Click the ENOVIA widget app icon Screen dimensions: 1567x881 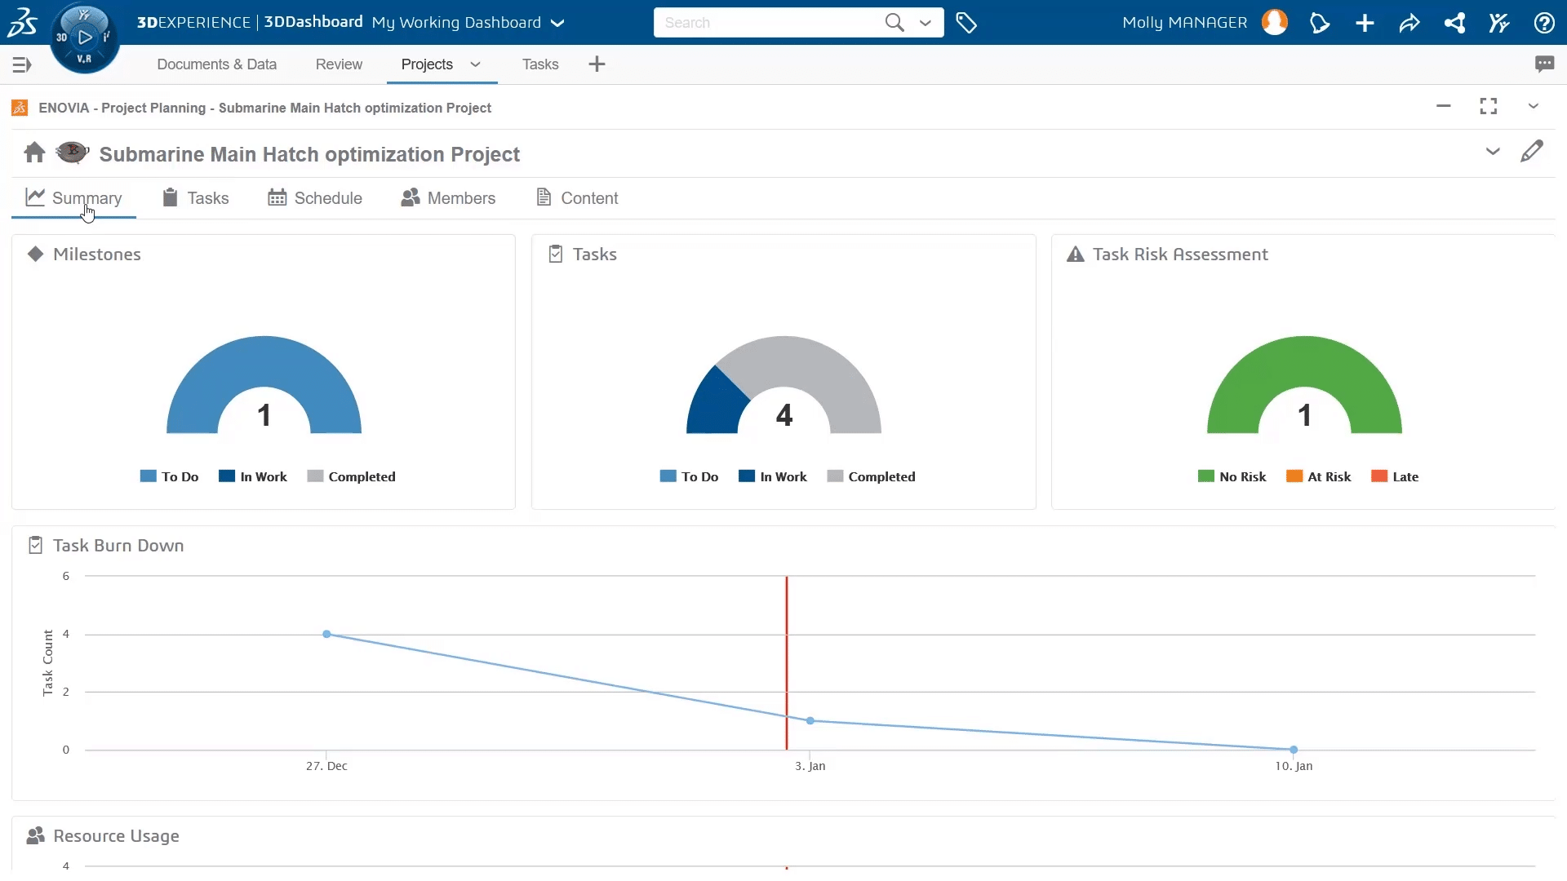click(x=20, y=108)
